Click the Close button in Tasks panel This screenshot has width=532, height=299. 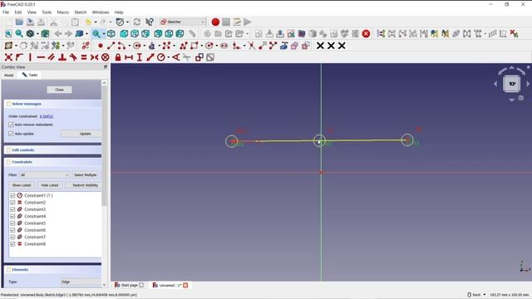click(59, 90)
